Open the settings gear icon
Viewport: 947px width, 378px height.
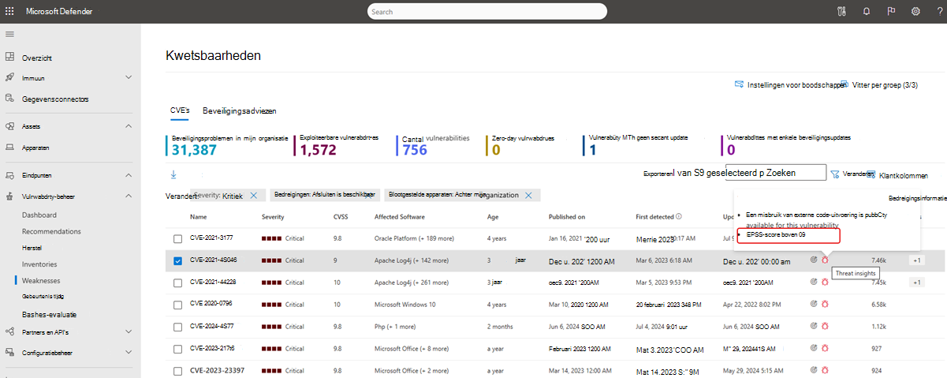[x=915, y=12]
